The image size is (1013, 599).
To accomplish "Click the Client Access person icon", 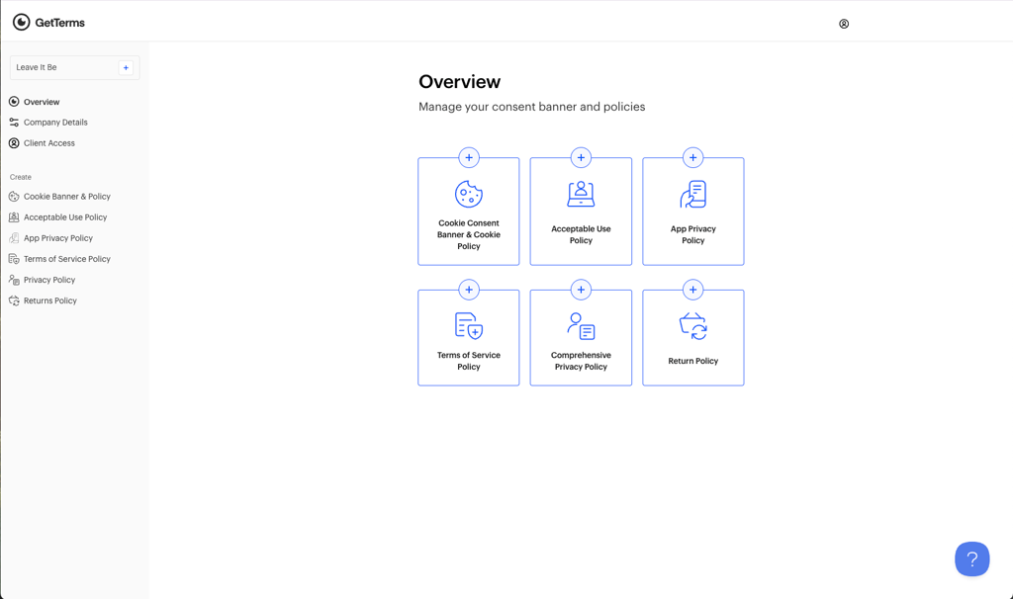I will click(x=14, y=143).
